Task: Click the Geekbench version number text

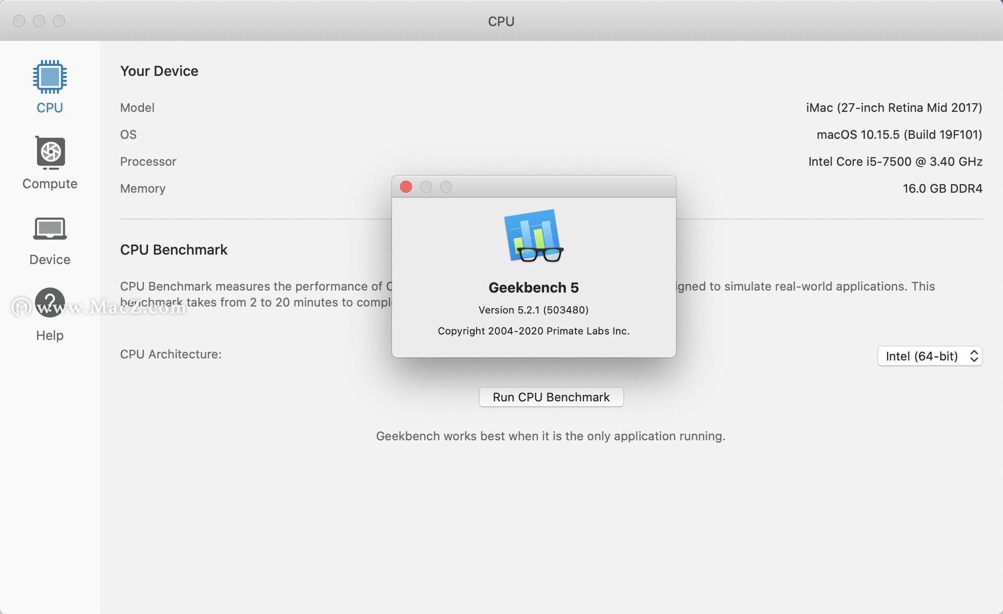Action: [533, 310]
